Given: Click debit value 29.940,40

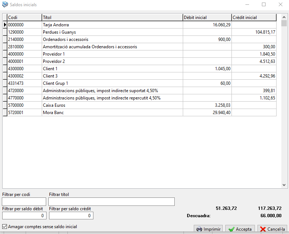Looking at the screenshot, I should pyautogui.click(x=222, y=113).
